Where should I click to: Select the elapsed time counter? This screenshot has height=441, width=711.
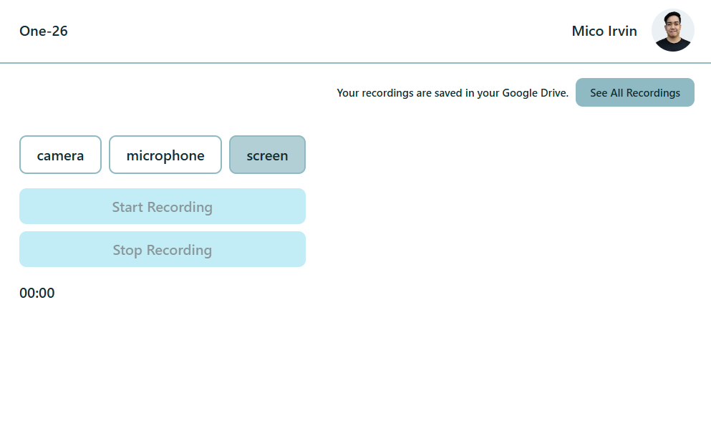(x=37, y=293)
